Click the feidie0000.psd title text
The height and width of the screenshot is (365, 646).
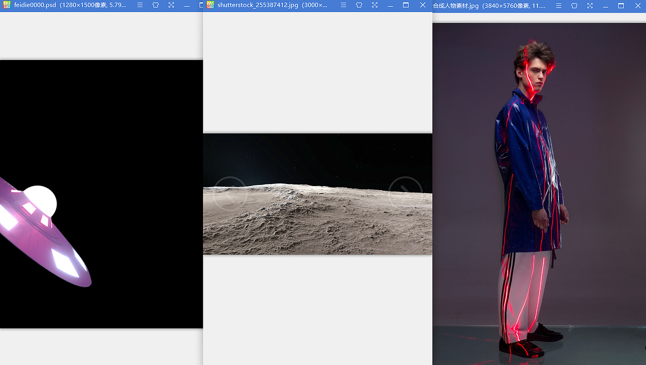70,5
